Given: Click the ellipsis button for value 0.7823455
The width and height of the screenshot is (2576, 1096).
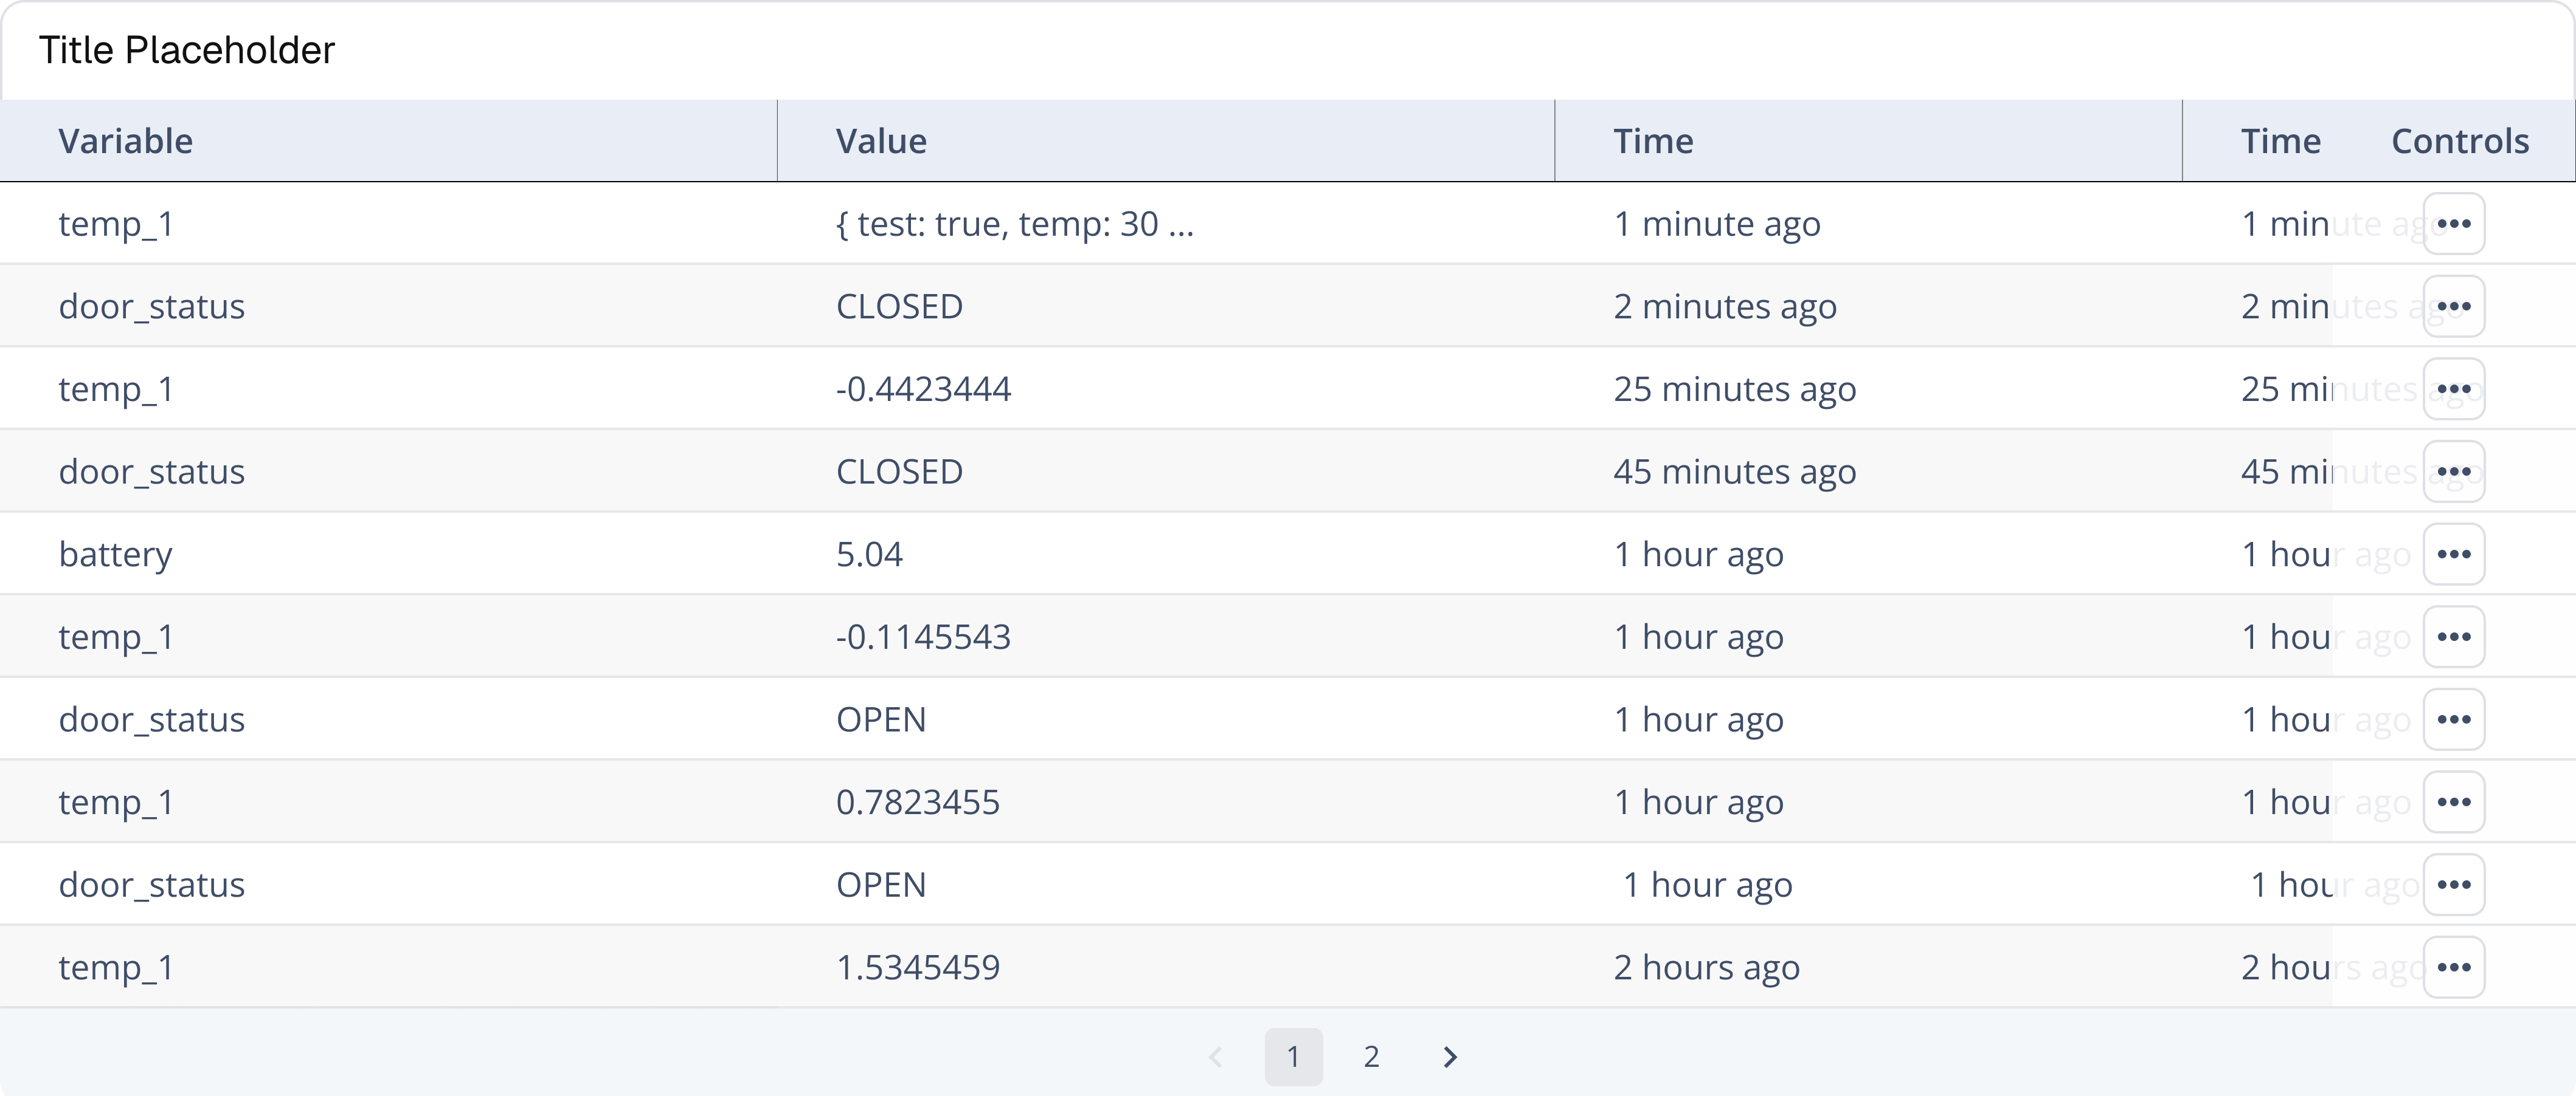Looking at the screenshot, I should [2453, 803].
